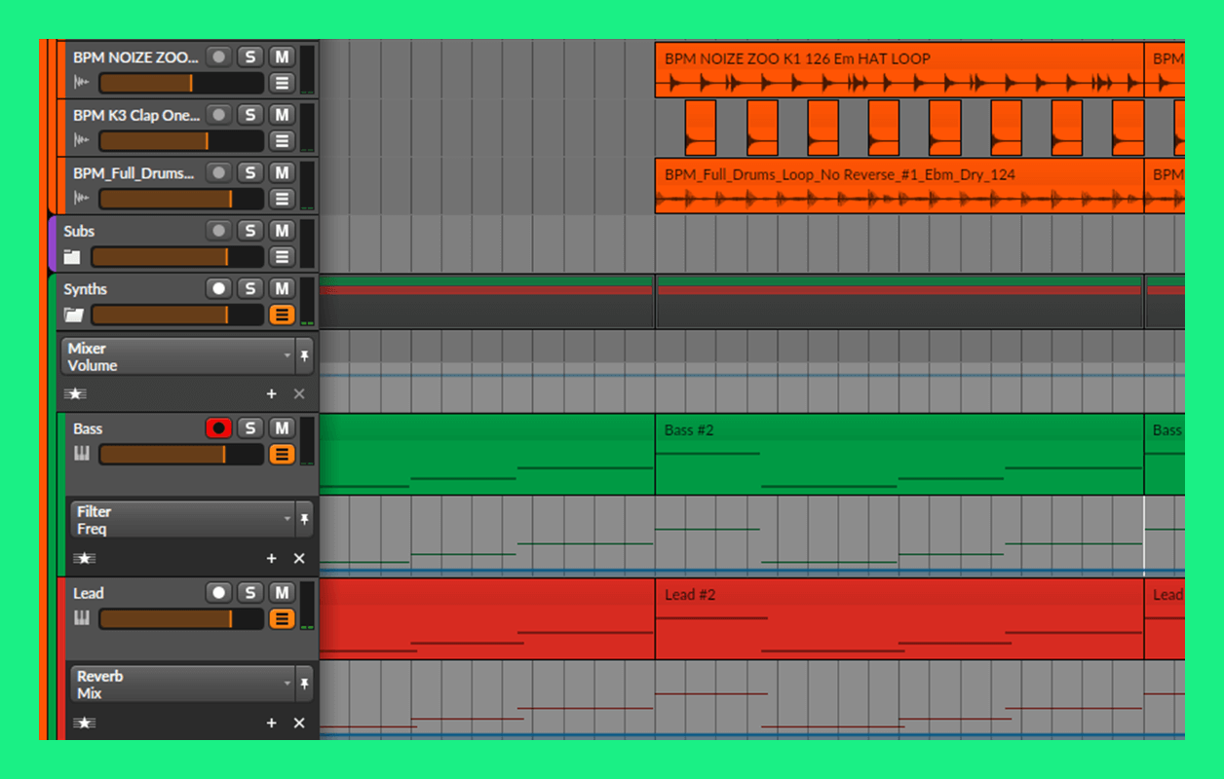
Task: Close the Filter Freq automation lane
Action: [x=299, y=558]
